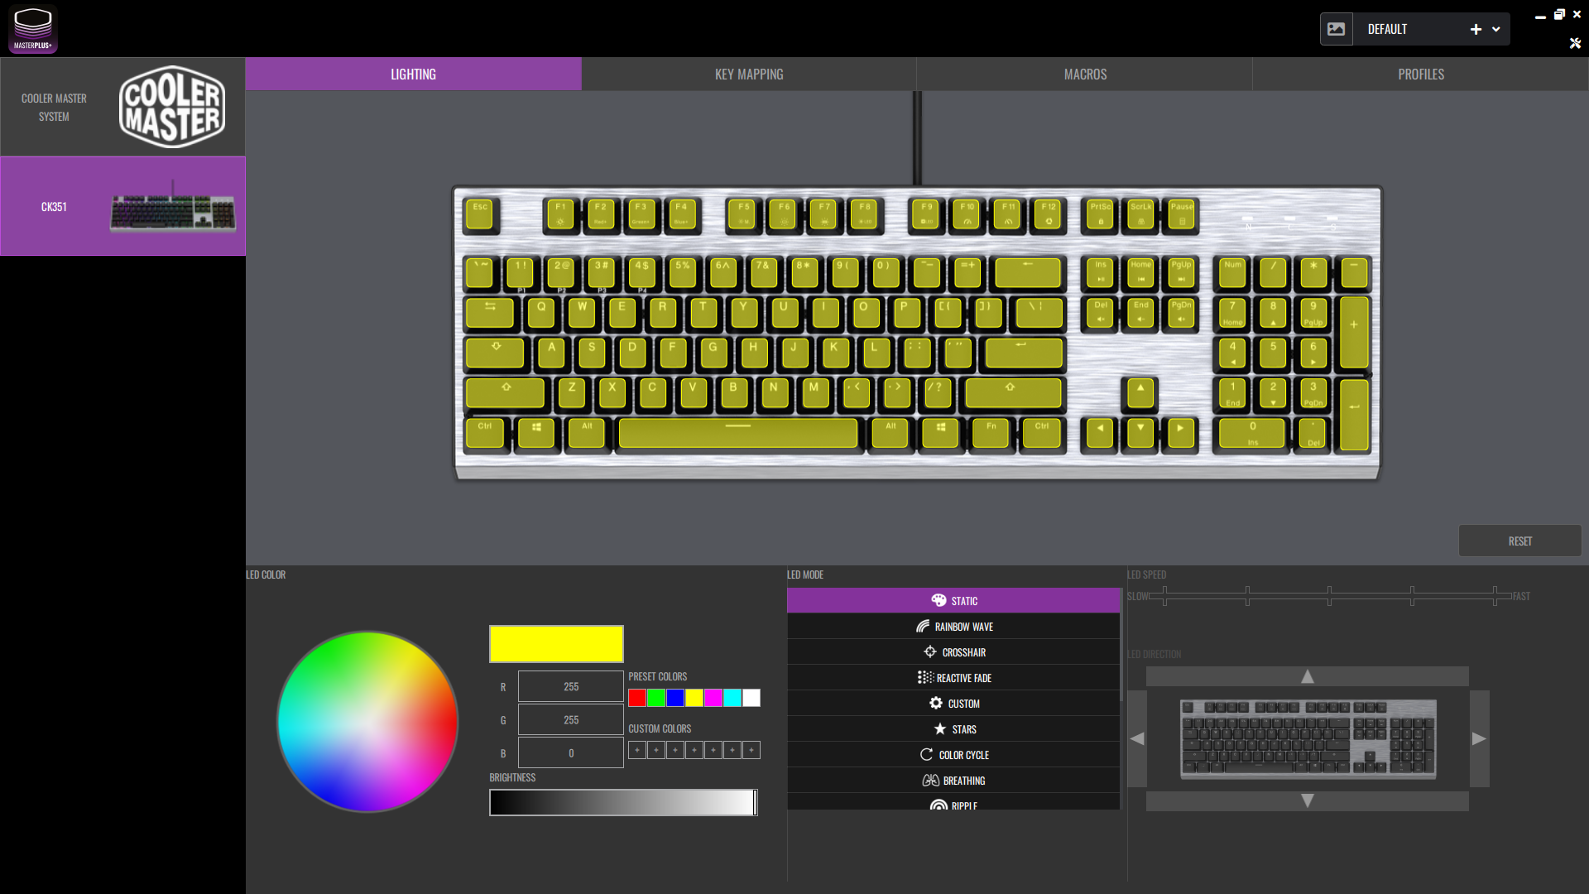The height and width of the screenshot is (894, 1589).
Task: Click the R value input field
Action: coord(570,687)
